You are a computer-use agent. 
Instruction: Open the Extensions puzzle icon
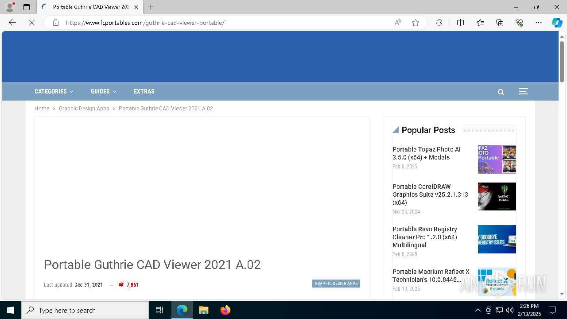[439, 23]
